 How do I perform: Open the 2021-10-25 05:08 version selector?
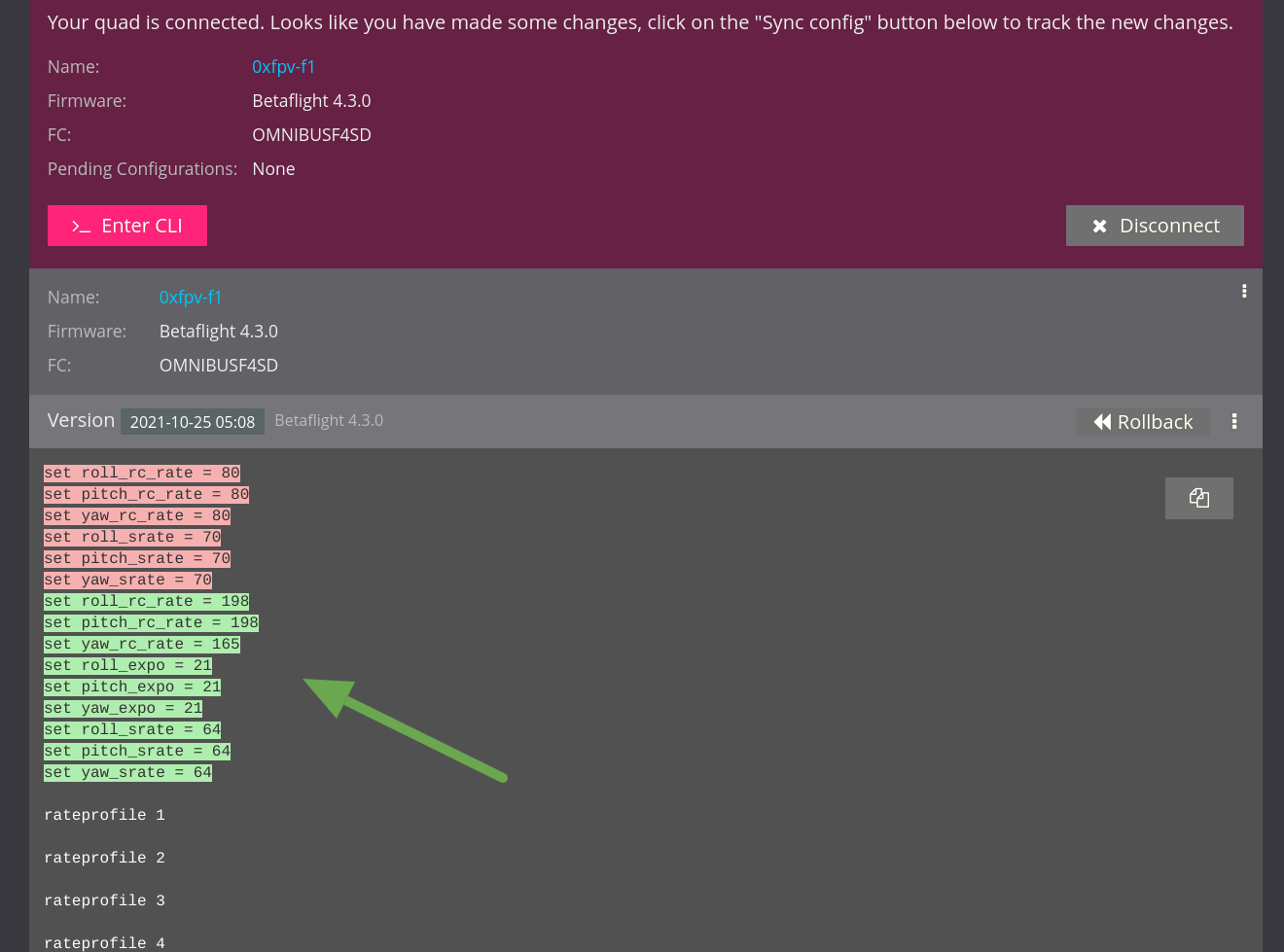pos(193,422)
